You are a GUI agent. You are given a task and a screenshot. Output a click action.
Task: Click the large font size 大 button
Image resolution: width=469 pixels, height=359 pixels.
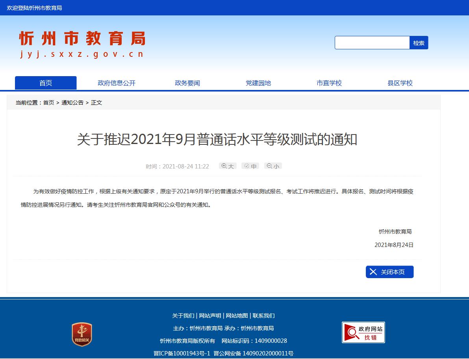(228, 166)
